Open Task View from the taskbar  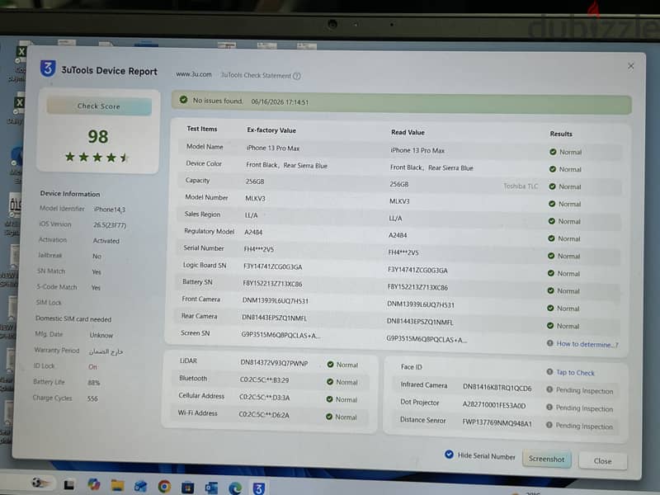point(69,485)
